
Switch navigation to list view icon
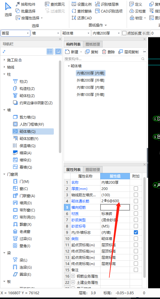[x=50, y=52]
